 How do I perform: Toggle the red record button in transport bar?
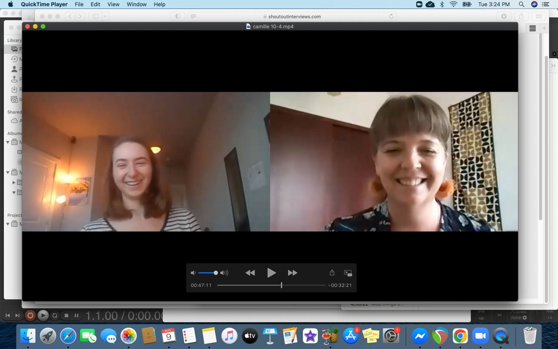[30, 315]
